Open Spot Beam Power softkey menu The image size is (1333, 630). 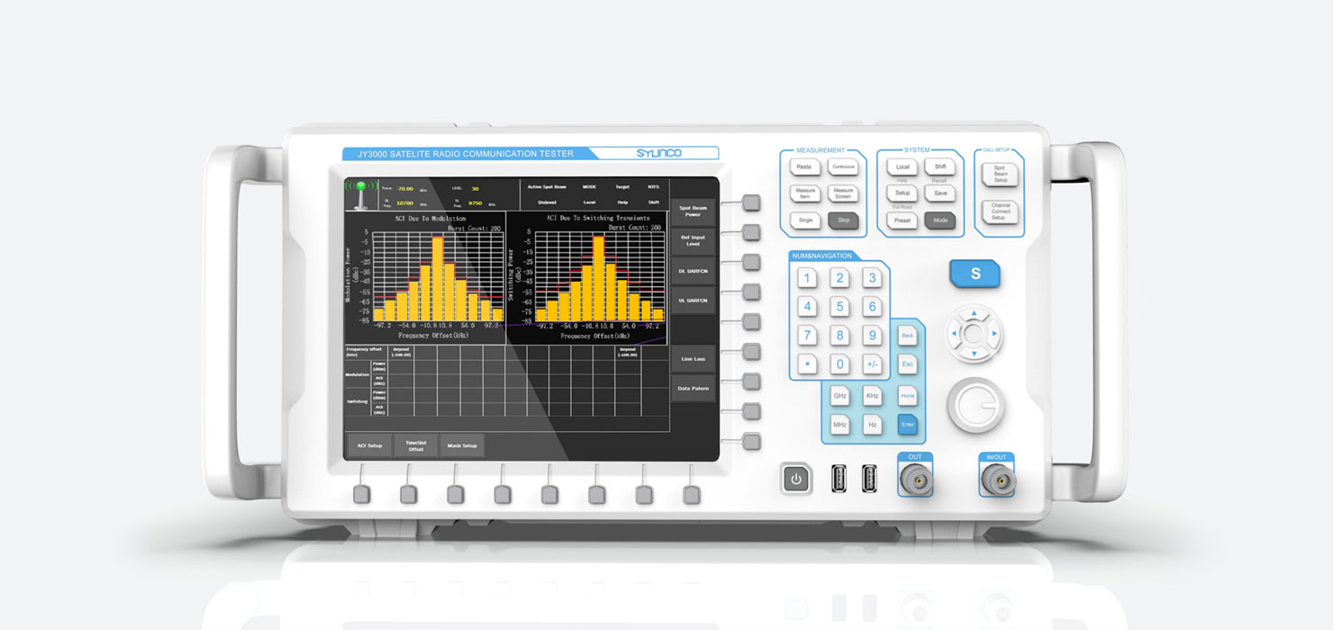click(693, 211)
